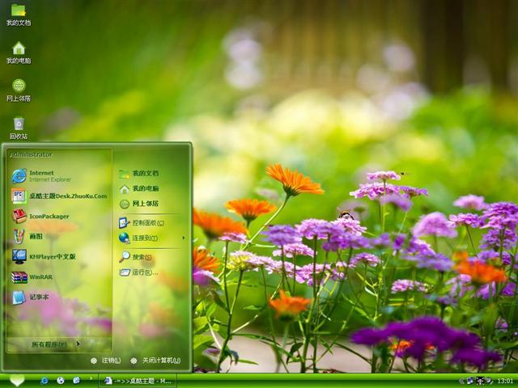Open 桌酷主题 Desk.ZhuoKu.Com entry

pyautogui.click(x=59, y=196)
